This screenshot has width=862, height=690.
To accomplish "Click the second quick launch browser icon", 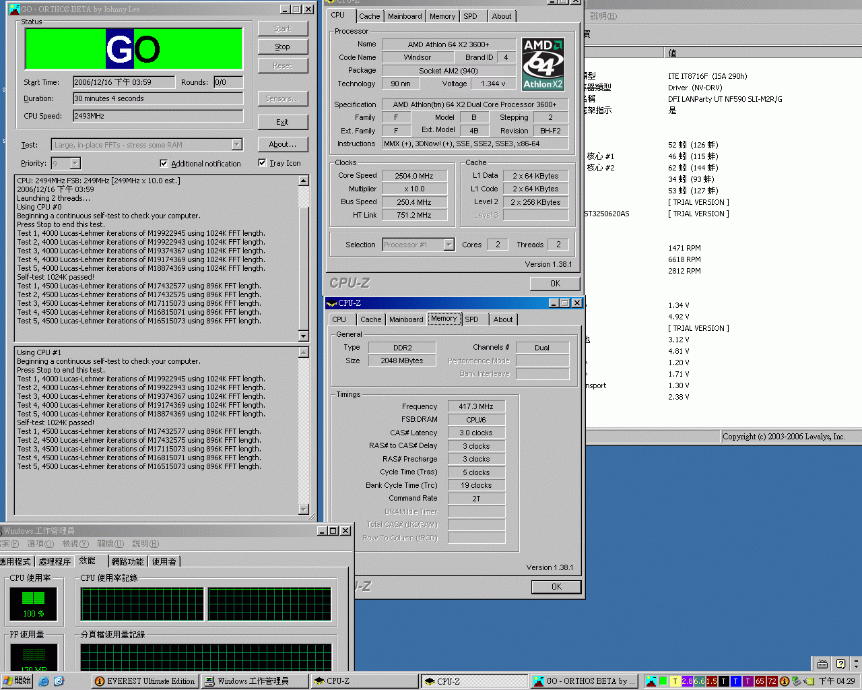I will 59,681.
